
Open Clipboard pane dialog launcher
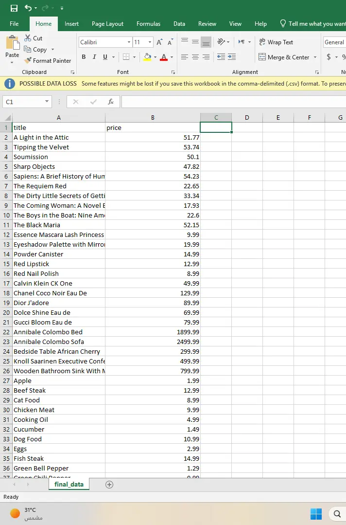coord(72,72)
